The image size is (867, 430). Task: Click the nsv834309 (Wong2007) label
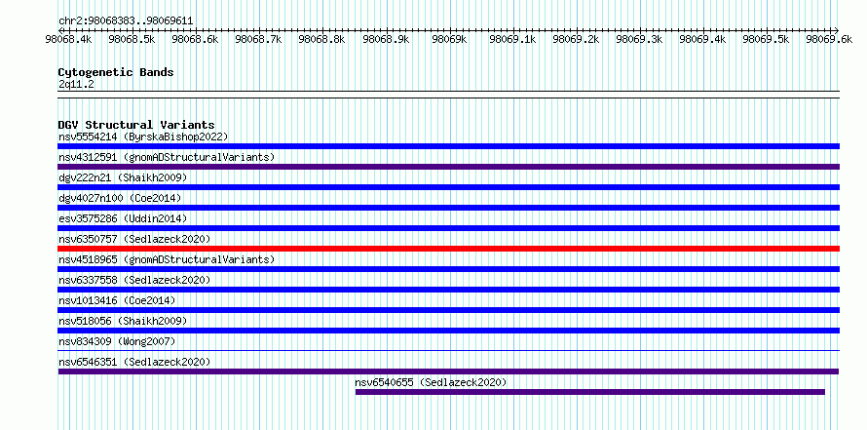[117, 341]
